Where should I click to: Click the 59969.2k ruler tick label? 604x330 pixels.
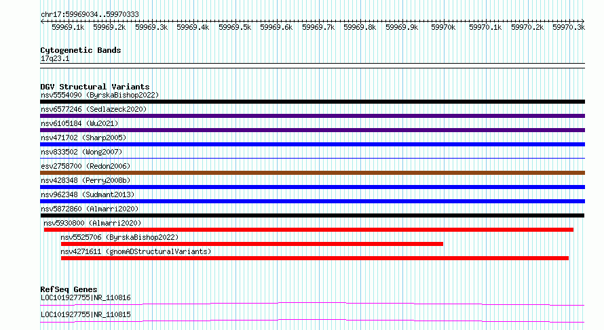tap(109, 27)
